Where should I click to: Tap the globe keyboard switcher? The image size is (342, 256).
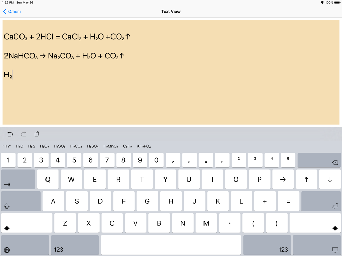pyautogui.click(x=25, y=245)
